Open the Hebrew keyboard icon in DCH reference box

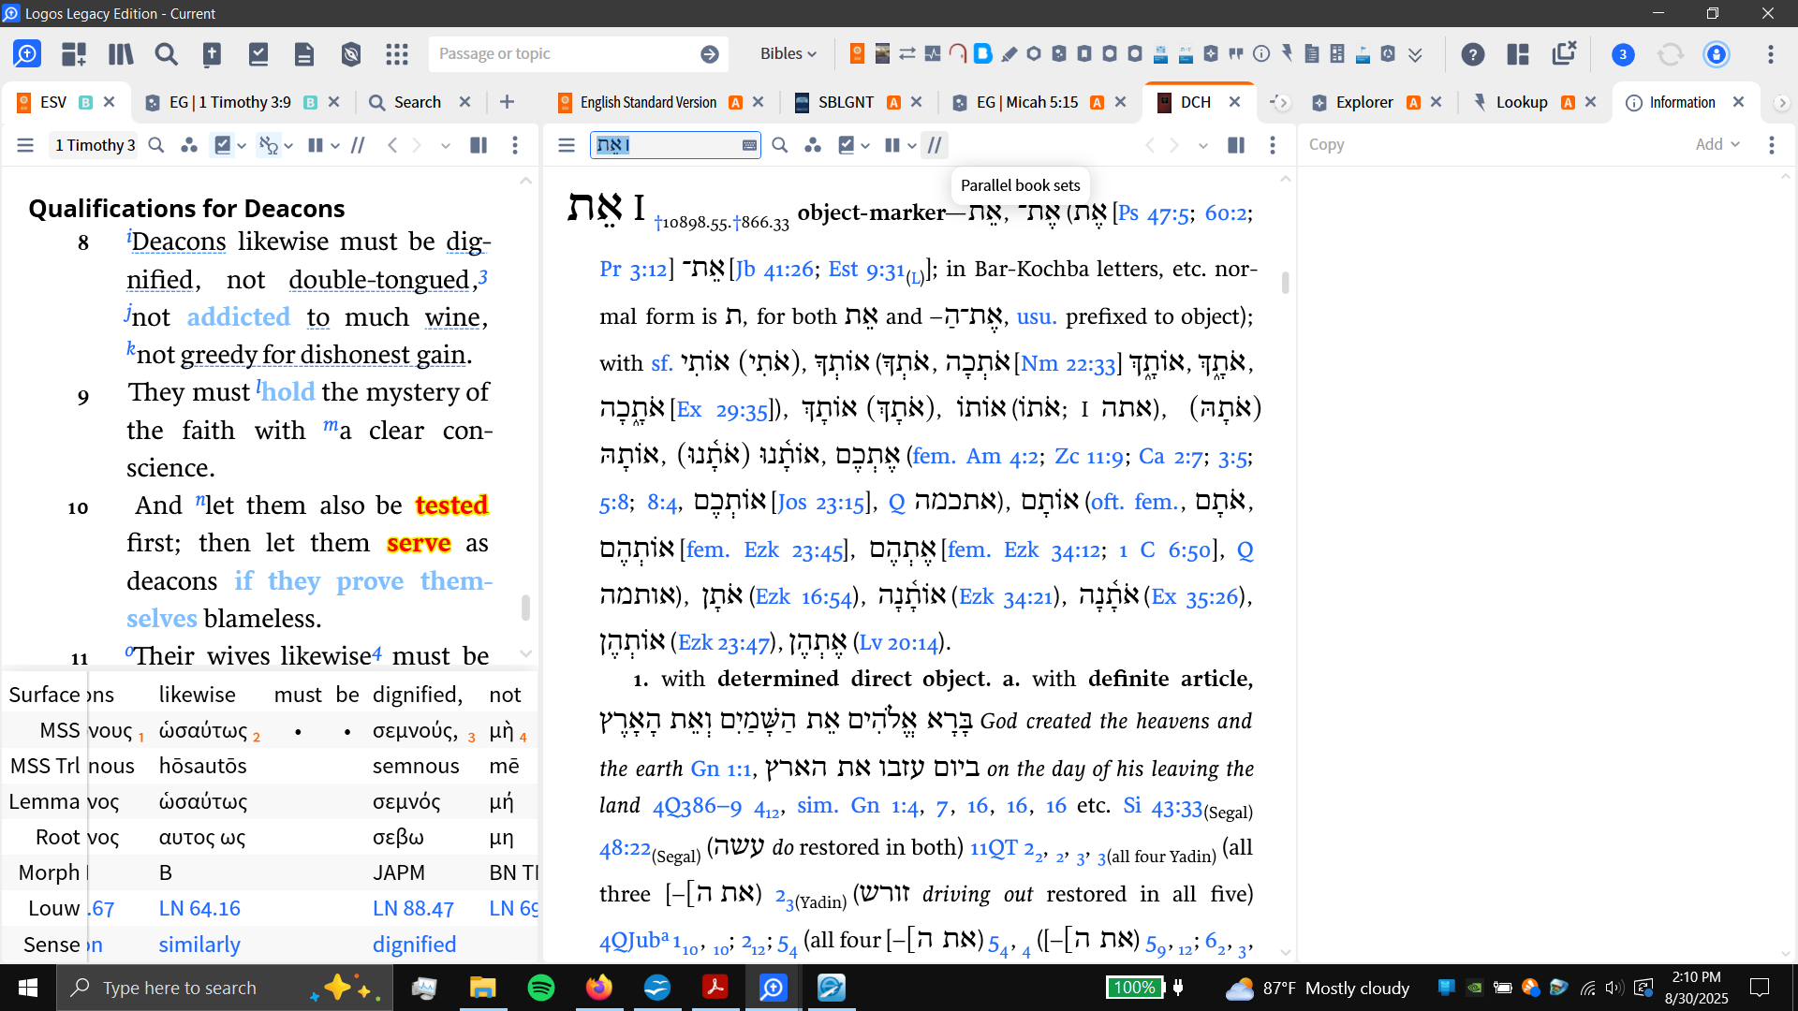(749, 145)
